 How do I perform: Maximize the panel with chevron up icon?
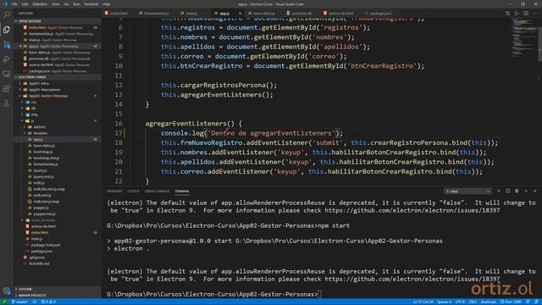click(x=526, y=191)
